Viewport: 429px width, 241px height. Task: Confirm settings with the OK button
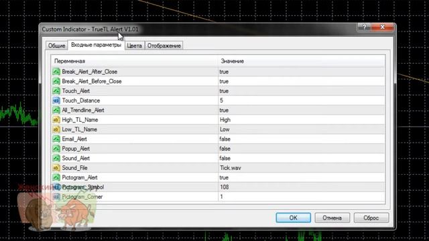294,218
